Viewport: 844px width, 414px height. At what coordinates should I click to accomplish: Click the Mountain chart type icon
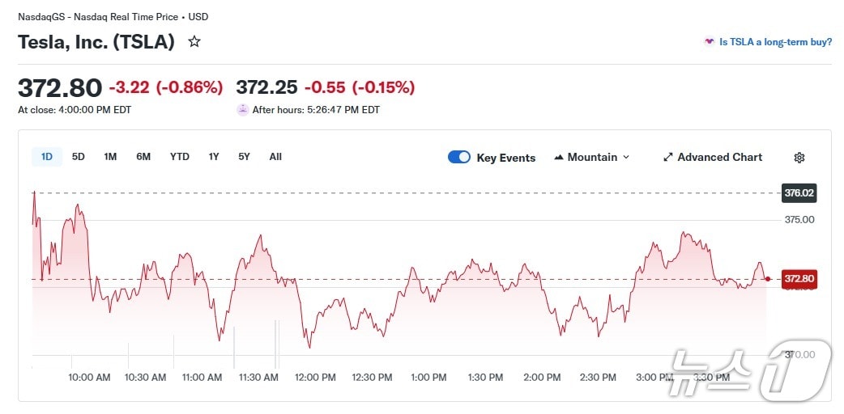coord(559,158)
